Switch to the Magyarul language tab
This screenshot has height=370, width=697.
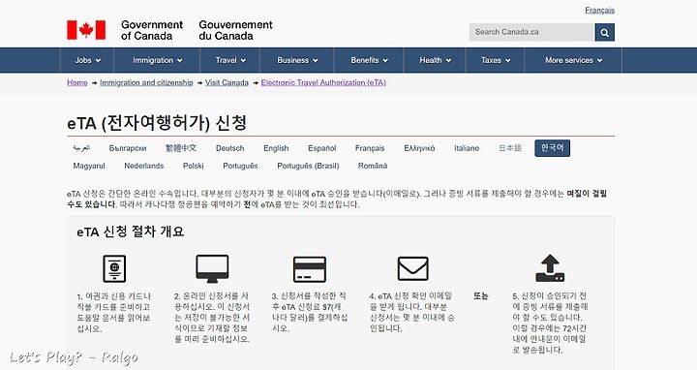89,166
